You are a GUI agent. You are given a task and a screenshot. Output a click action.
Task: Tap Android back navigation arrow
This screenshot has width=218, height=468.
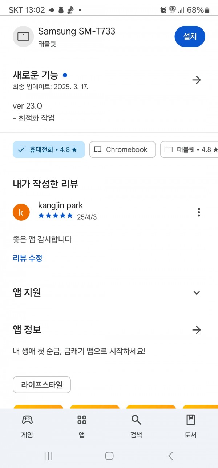pos(170,456)
